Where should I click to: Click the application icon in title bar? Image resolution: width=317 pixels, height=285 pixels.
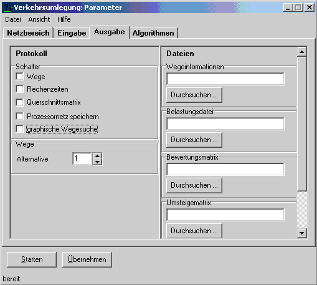(x=8, y=7)
